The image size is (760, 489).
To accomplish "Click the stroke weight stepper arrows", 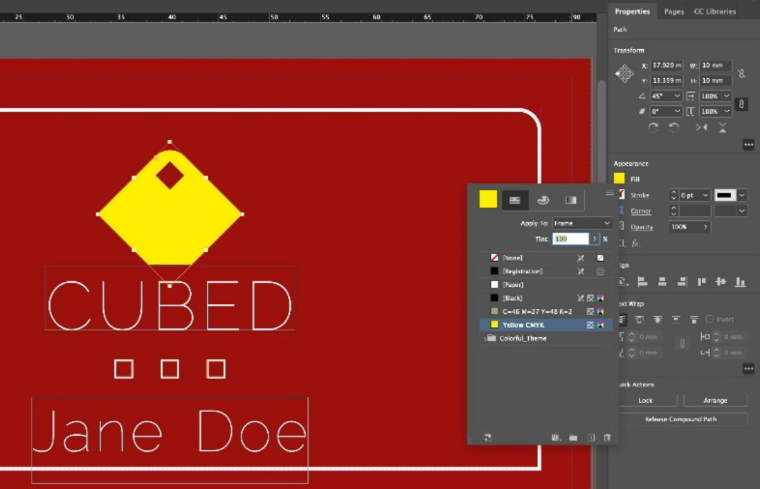I will pyautogui.click(x=673, y=195).
